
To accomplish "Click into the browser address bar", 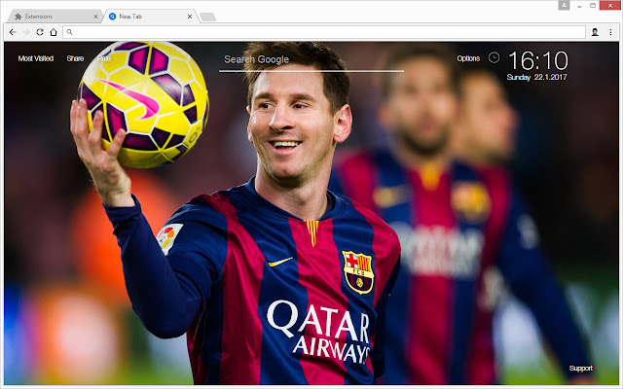I will click(324, 32).
